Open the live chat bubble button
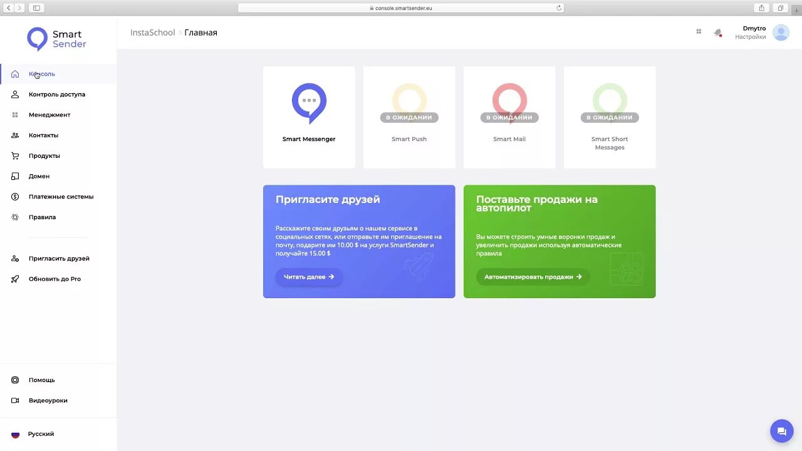This screenshot has width=802, height=451. pos(781,431)
